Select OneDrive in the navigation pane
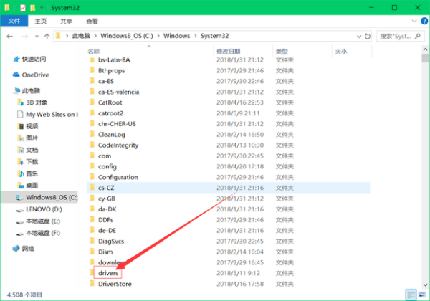This screenshot has width=430, height=301. (35, 75)
